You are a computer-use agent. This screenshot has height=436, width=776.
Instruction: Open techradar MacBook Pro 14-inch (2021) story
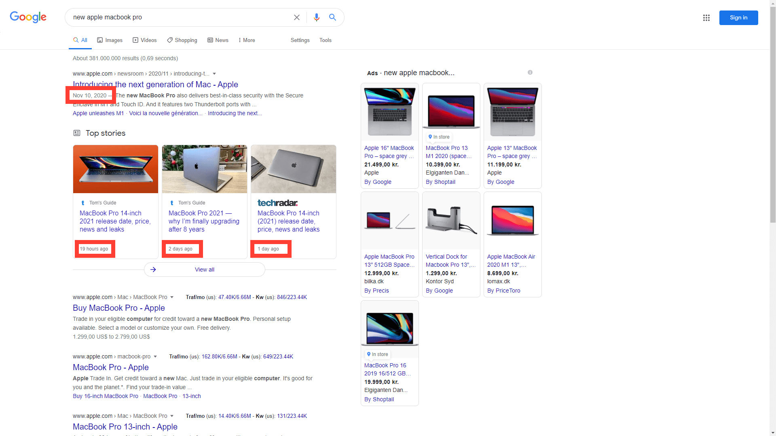pyautogui.click(x=288, y=221)
